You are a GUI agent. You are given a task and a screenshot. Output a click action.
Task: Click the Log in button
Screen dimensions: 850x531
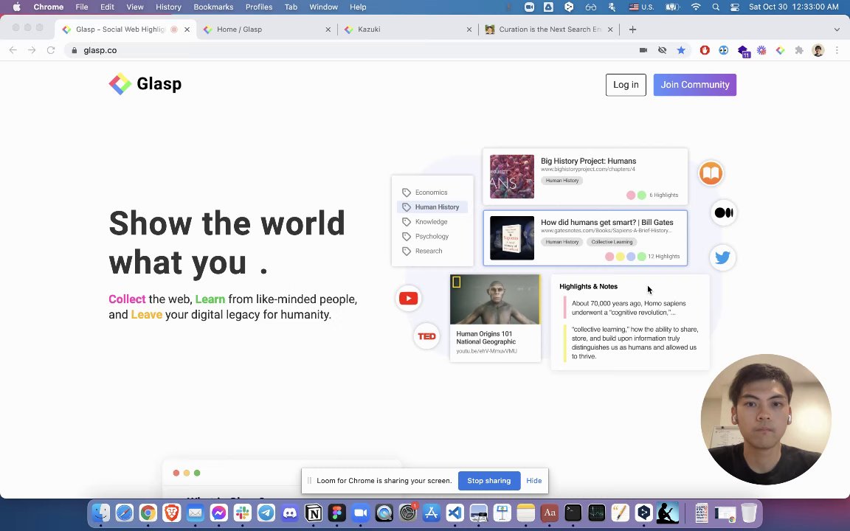(x=626, y=85)
